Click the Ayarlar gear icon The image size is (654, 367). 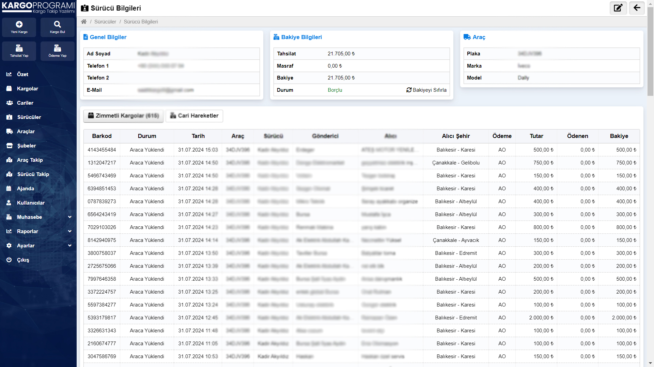tap(9, 245)
